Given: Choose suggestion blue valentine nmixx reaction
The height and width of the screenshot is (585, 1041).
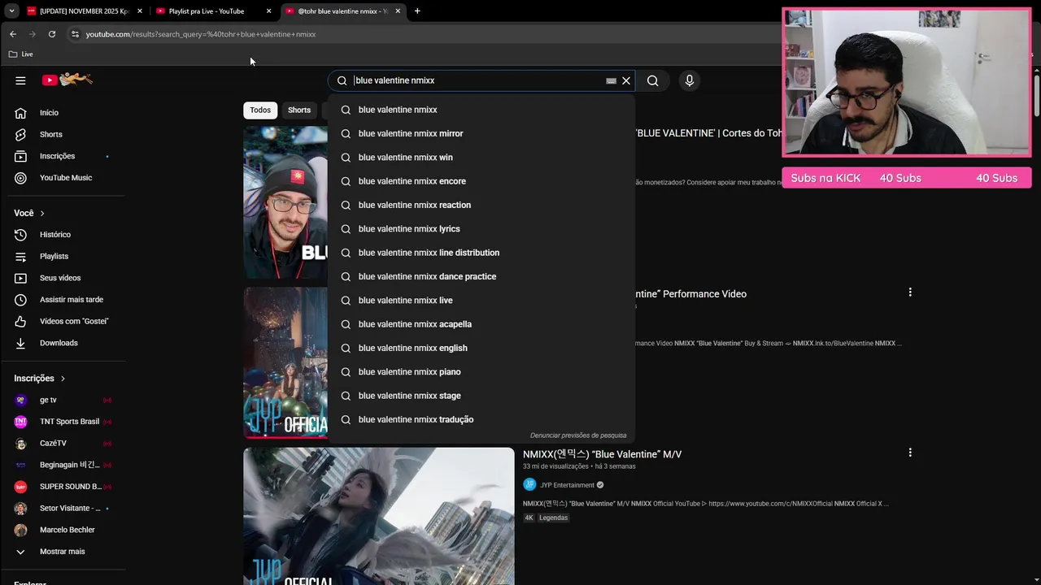Looking at the screenshot, I should point(481,205).
